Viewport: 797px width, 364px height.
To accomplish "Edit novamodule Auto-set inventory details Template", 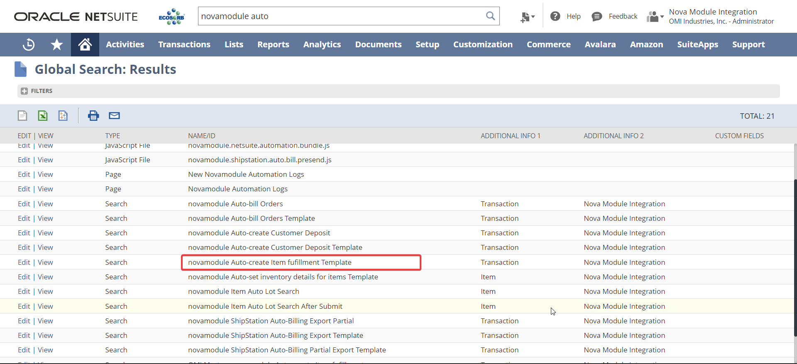I will click(x=24, y=277).
